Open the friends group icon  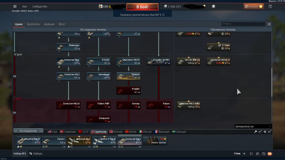pos(258,154)
